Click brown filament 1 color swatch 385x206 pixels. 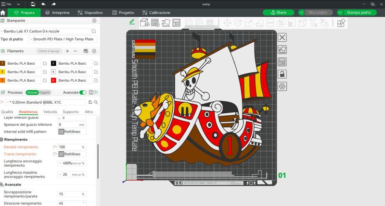[2, 63]
